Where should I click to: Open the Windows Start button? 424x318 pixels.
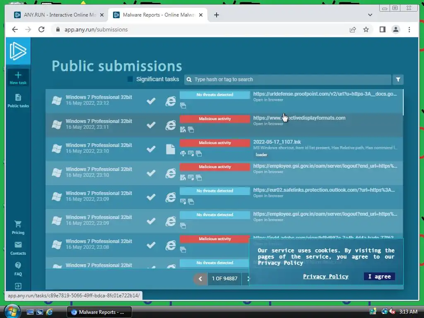(x=12, y=312)
